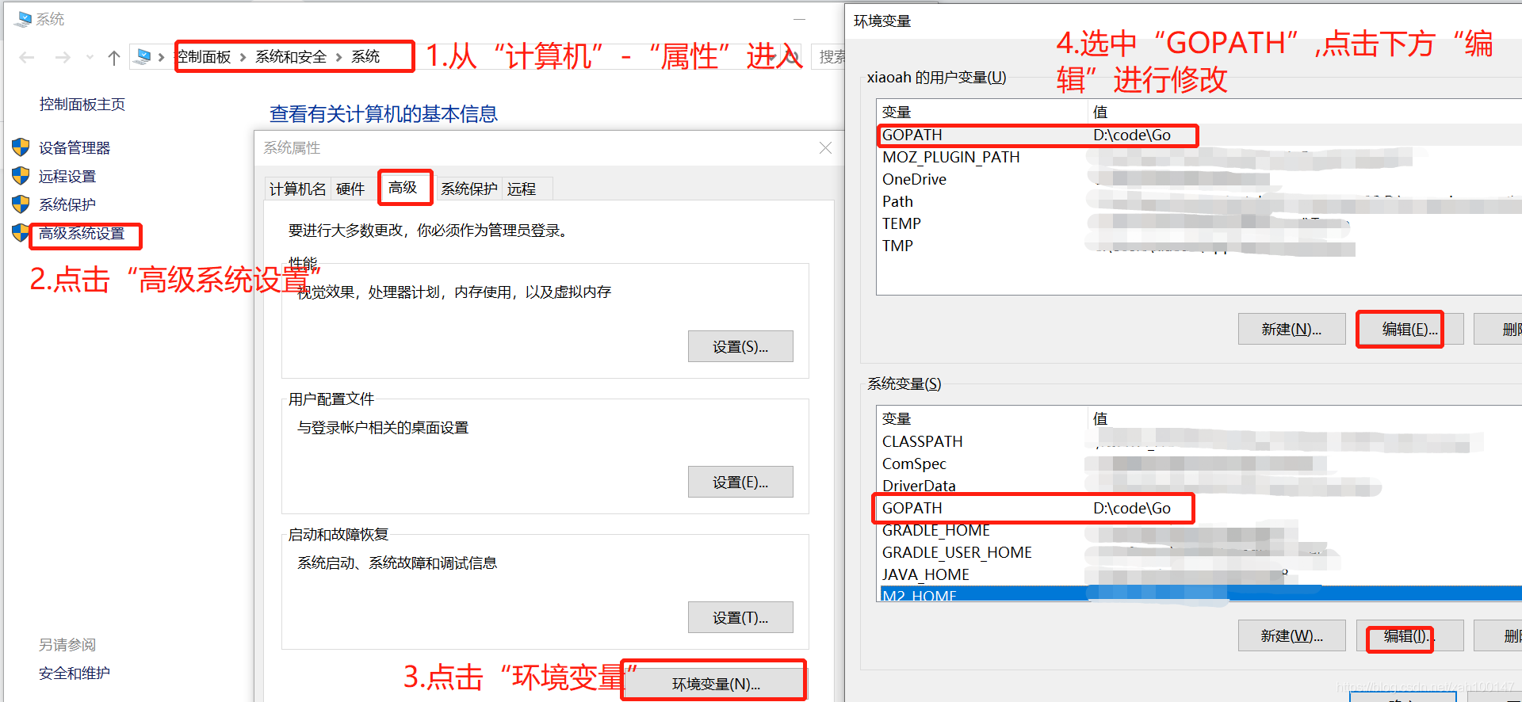Click the 环境变量(N) button
The image size is (1522, 702).
pyautogui.click(x=716, y=684)
